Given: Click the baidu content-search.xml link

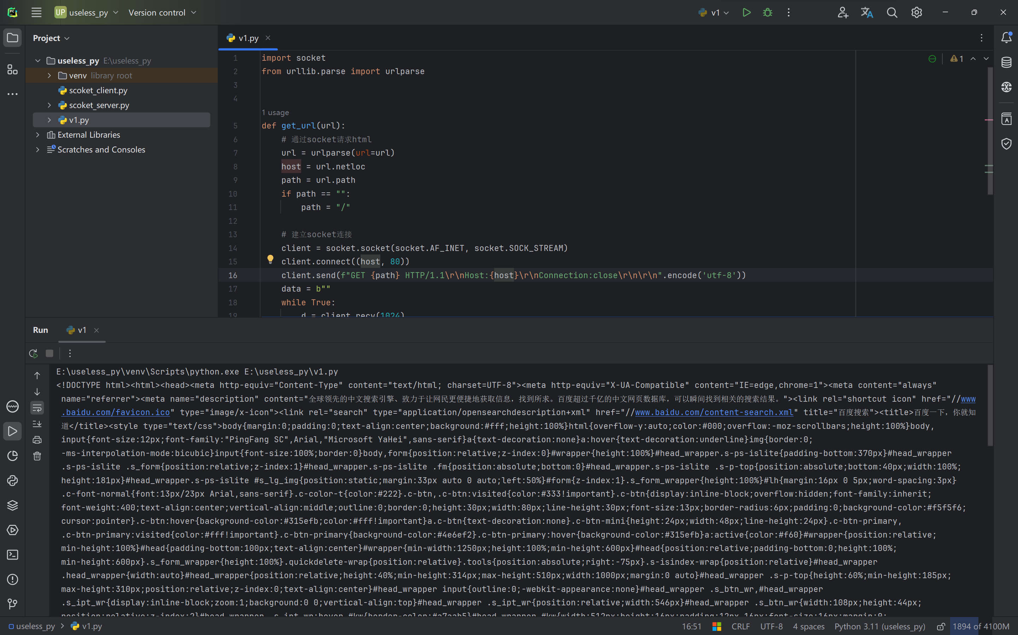Looking at the screenshot, I should (x=714, y=412).
